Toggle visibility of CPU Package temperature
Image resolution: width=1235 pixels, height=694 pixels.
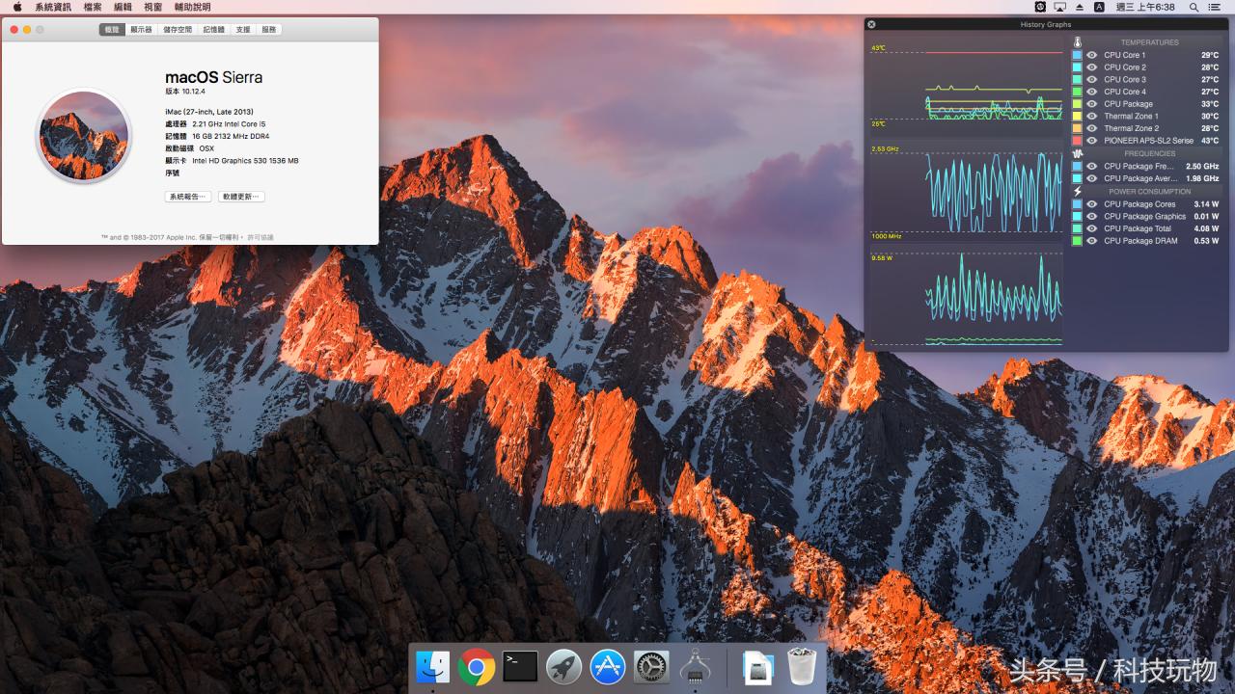pyautogui.click(x=1092, y=104)
